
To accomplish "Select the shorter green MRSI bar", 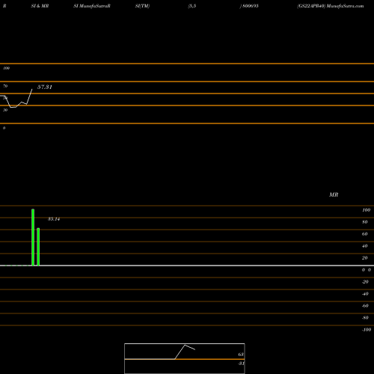I will pyautogui.click(x=38, y=247).
